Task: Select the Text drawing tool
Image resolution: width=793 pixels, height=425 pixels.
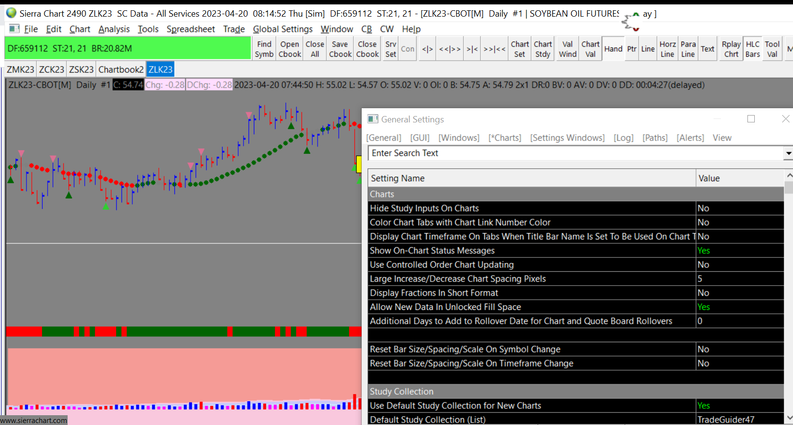Action: (x=707, y=49)
